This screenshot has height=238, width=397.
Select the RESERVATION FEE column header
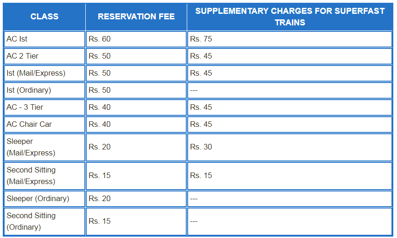tap(136, 17)
